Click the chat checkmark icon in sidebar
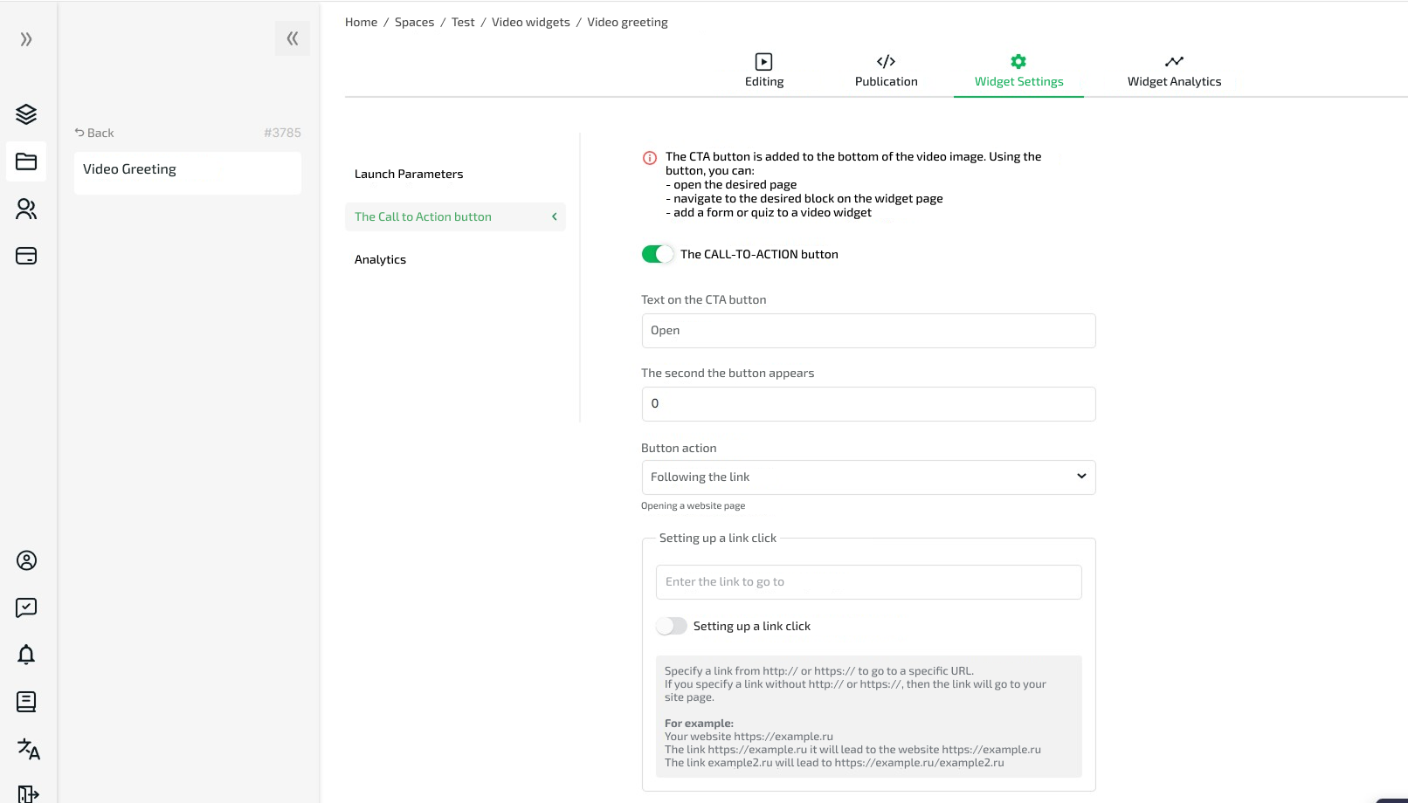 [x=26, y=607]
